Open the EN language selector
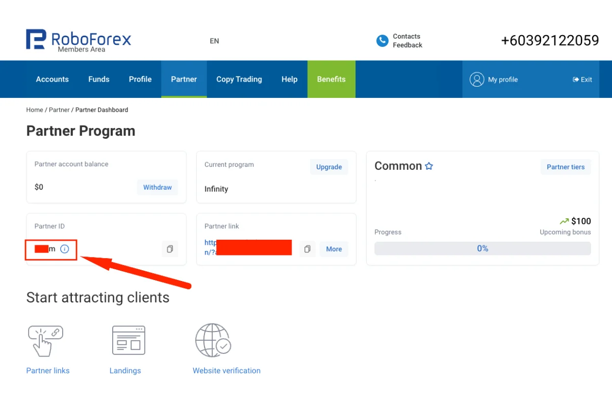Viewport: 612px width, 408px height. (x=214, y=41)
